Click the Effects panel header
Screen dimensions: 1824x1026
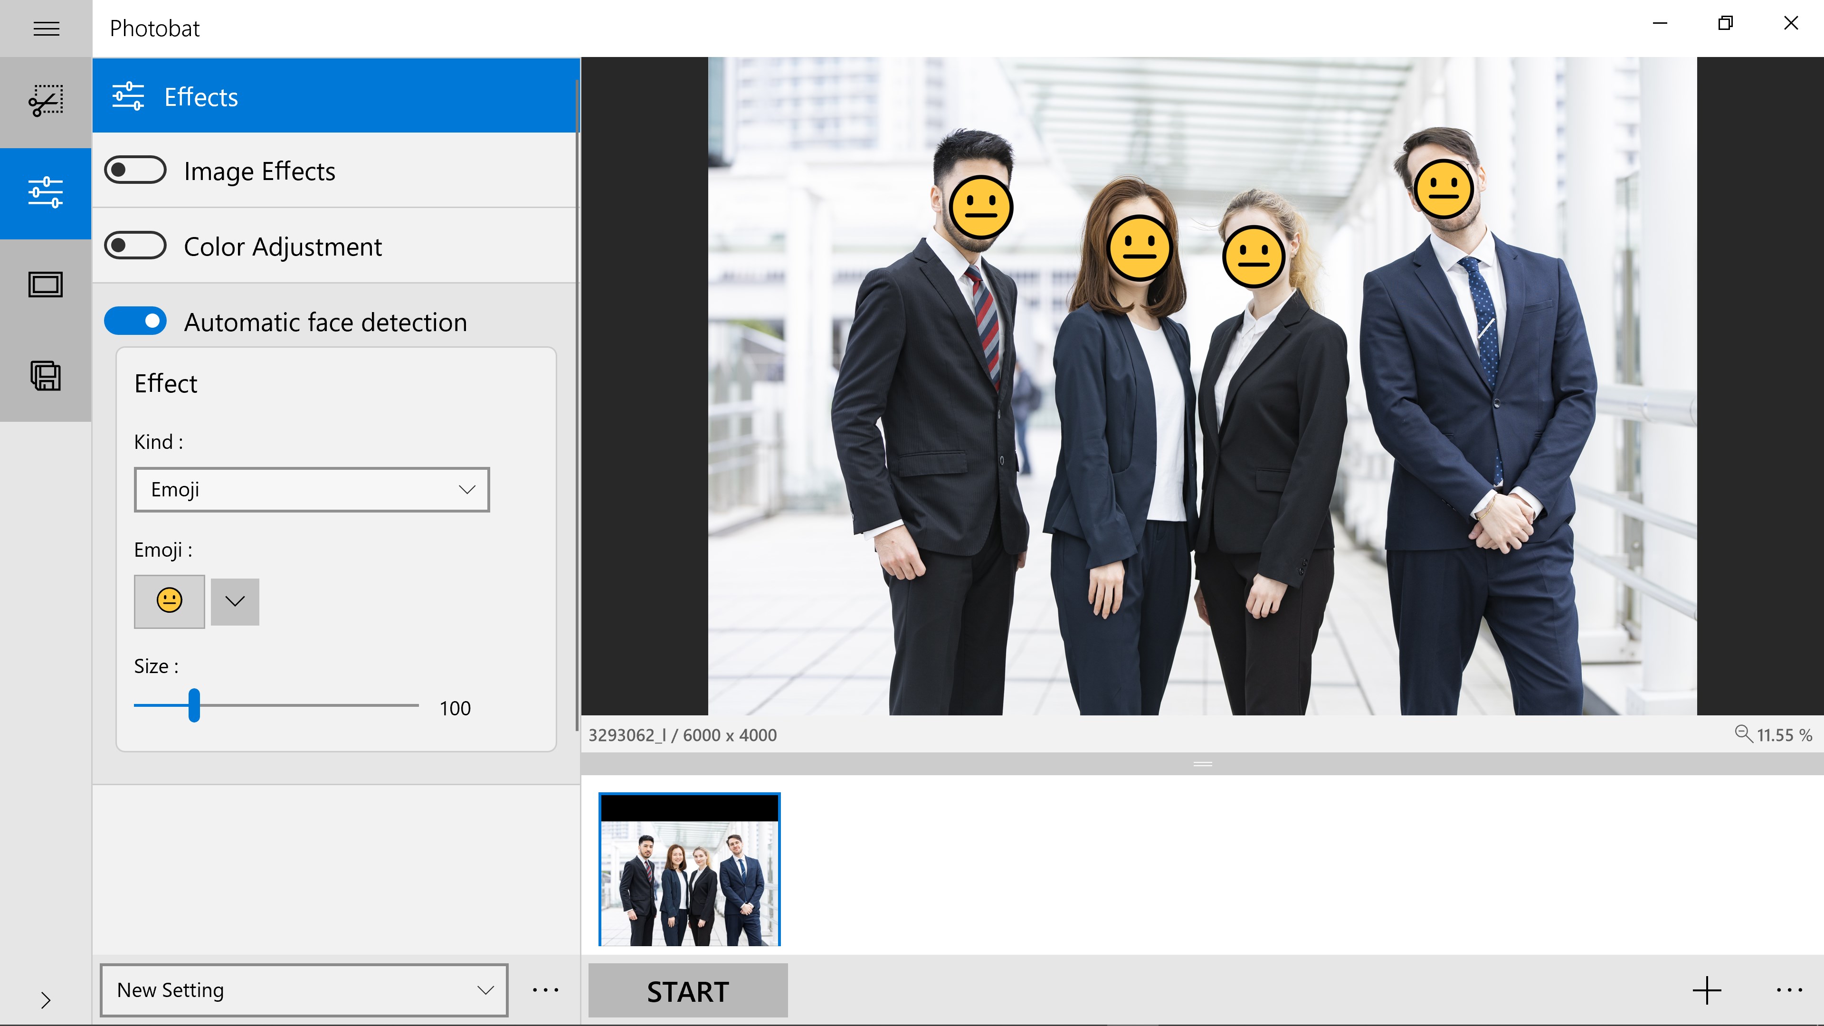[336, 96]
